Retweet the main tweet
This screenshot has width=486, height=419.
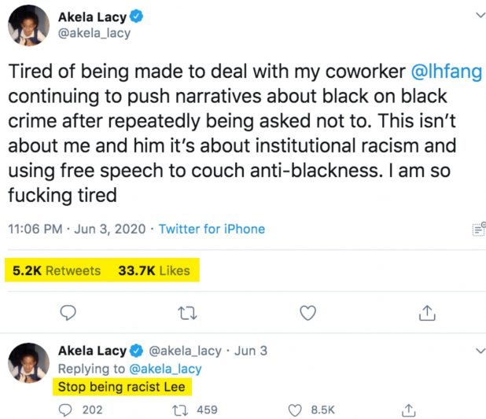(187, 313)
